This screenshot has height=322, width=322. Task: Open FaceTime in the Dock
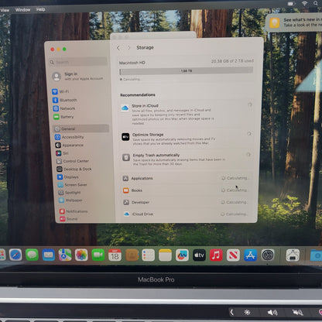pyautogui.click(x=98, y=255)
